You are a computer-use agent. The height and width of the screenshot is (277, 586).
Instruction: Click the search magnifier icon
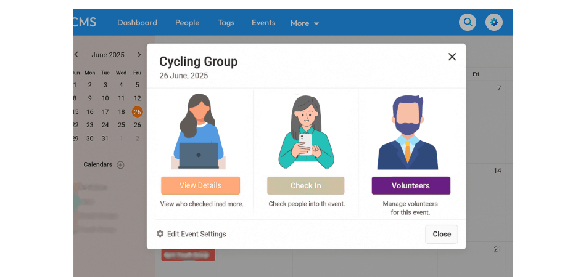pos(468,22)
